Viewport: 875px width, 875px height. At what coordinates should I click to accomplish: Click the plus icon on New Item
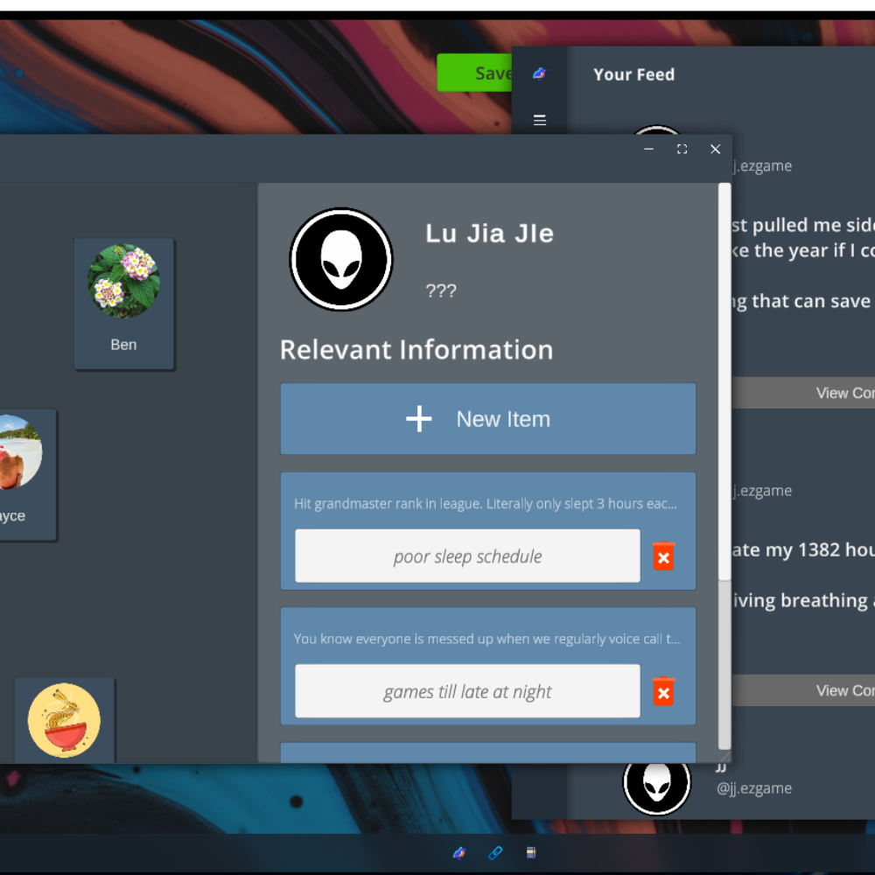(419, 419)
